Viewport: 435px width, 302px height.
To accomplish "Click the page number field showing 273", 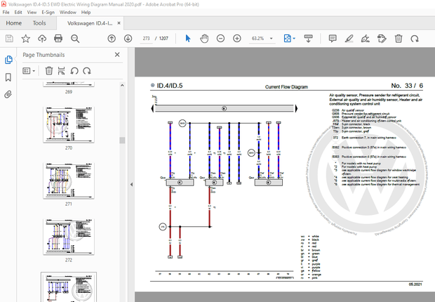I will click(x=146, y=39).
